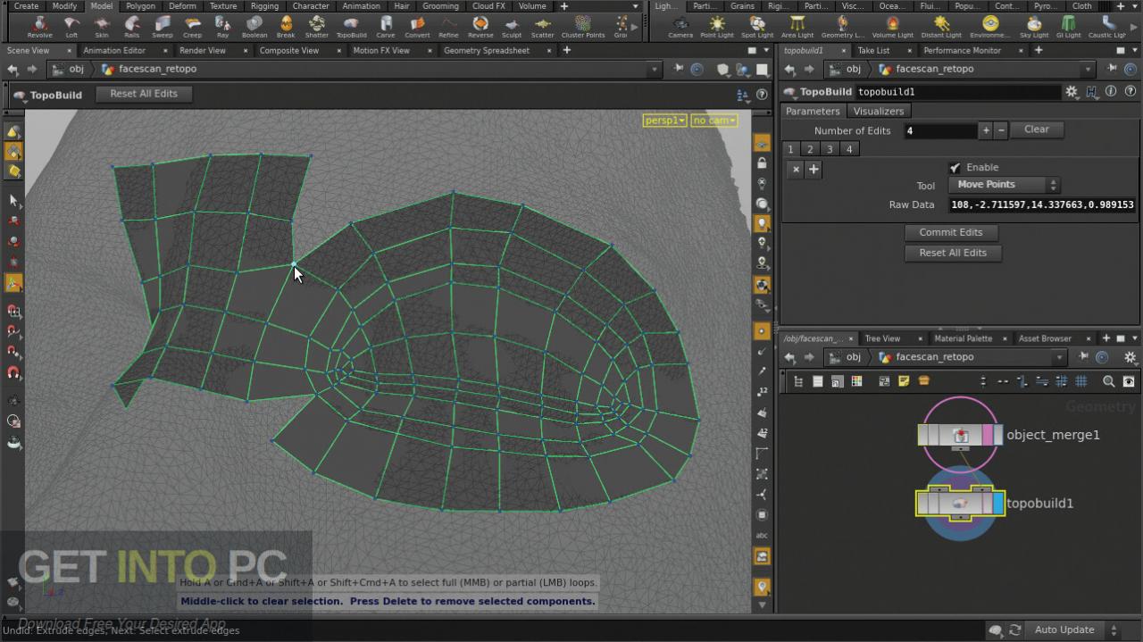
Task: Add a Sky Light from the shelf
Action: [1034, 27]
